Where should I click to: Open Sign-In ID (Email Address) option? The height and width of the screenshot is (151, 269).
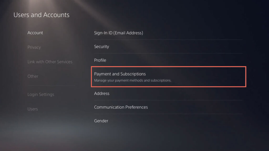click(x=118, y=33)
